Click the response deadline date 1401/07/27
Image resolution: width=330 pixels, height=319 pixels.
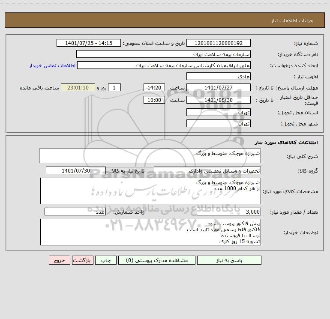(x=219, y=87)
